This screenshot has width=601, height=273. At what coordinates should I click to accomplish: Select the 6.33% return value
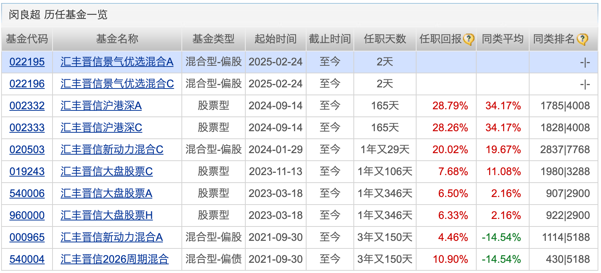coord(453,216)
